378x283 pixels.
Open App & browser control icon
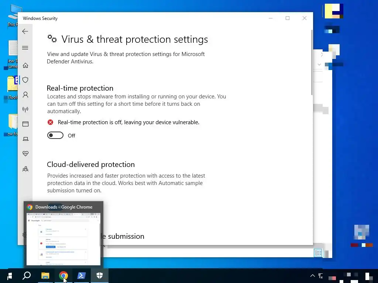pyautogui.click(x=25, y=124)
